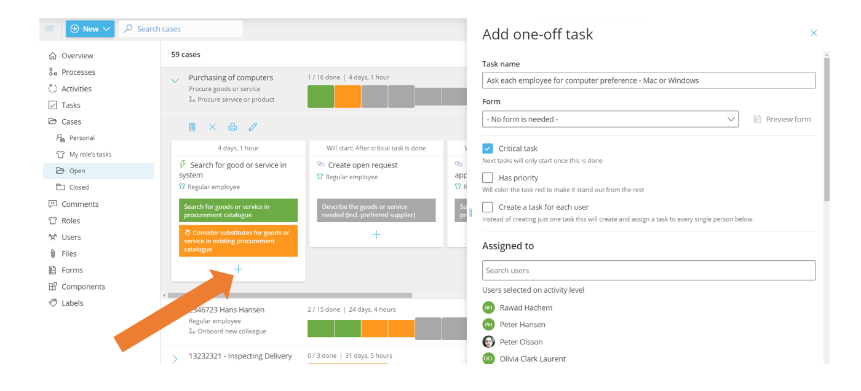This screenshot has height=391, width=861.
Task: Uncheck the Critical task checkbox
Action: click(x=488, y=149)
